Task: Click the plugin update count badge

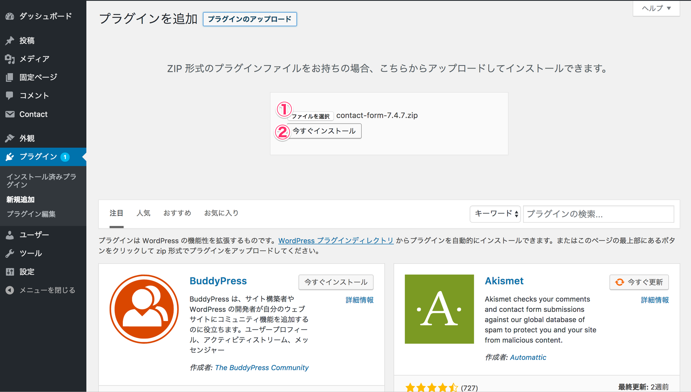Action: point(65,157)
